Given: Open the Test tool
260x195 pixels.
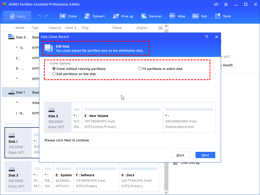Looking at the screenshot, I should point(196,16).
